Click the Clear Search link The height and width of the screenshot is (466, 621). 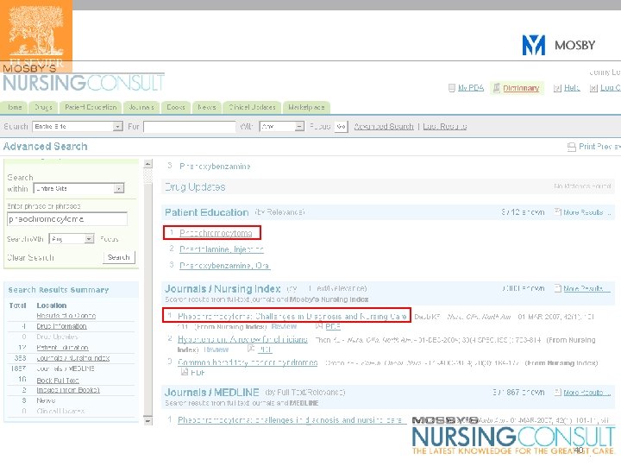(30, 257)
